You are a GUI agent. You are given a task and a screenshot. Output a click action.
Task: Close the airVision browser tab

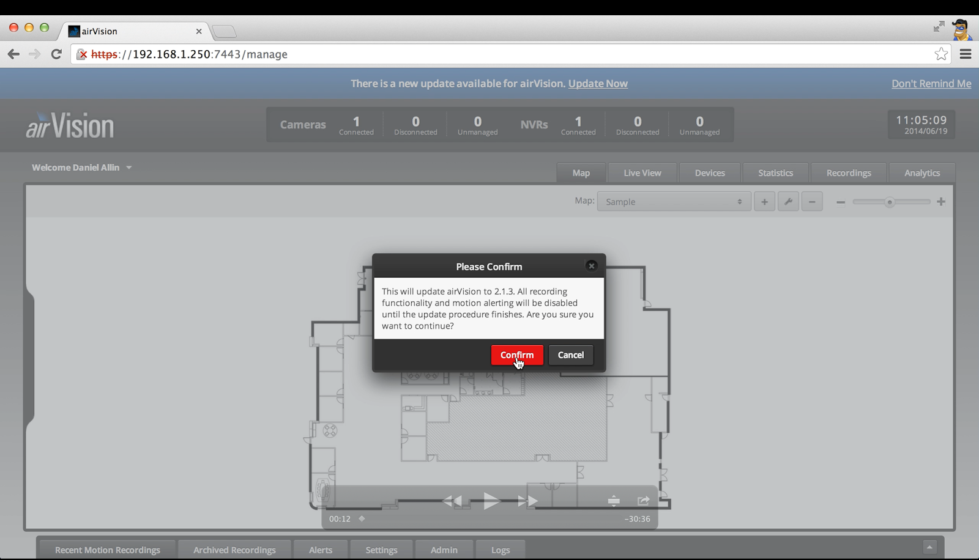point(199,31)
